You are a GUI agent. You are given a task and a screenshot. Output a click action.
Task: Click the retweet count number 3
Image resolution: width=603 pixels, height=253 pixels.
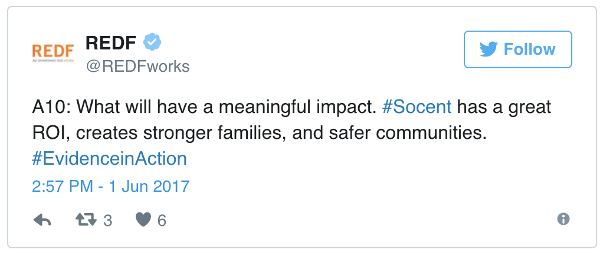(108, 221)
